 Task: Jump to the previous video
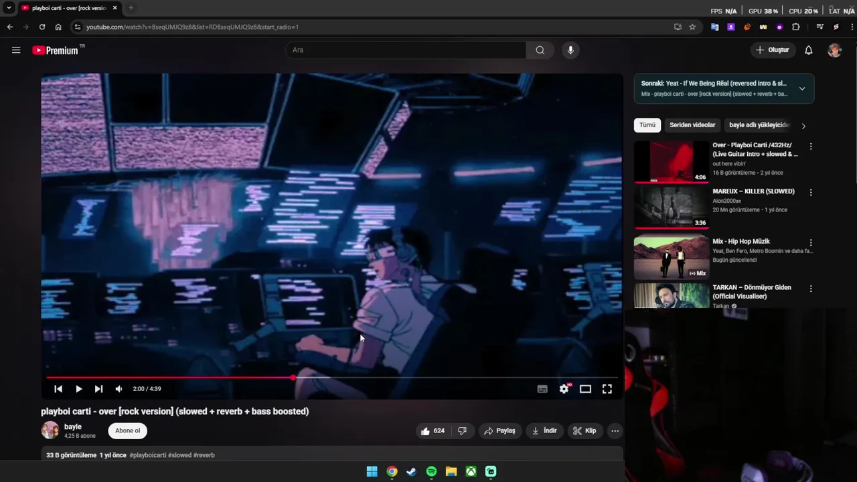point(58,389)
